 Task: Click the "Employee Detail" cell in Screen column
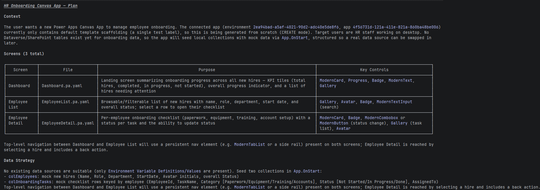(x=18, y=120)
